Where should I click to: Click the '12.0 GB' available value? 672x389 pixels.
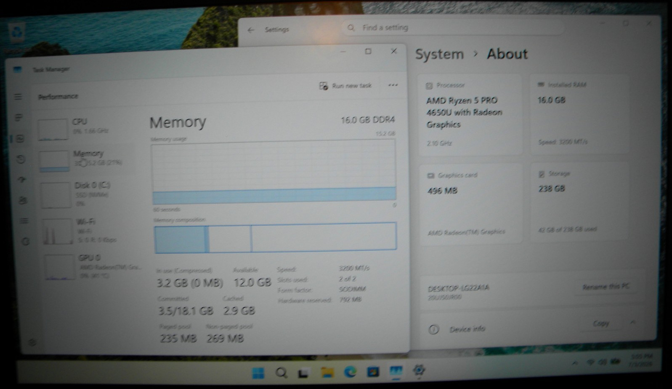[252, 282]
